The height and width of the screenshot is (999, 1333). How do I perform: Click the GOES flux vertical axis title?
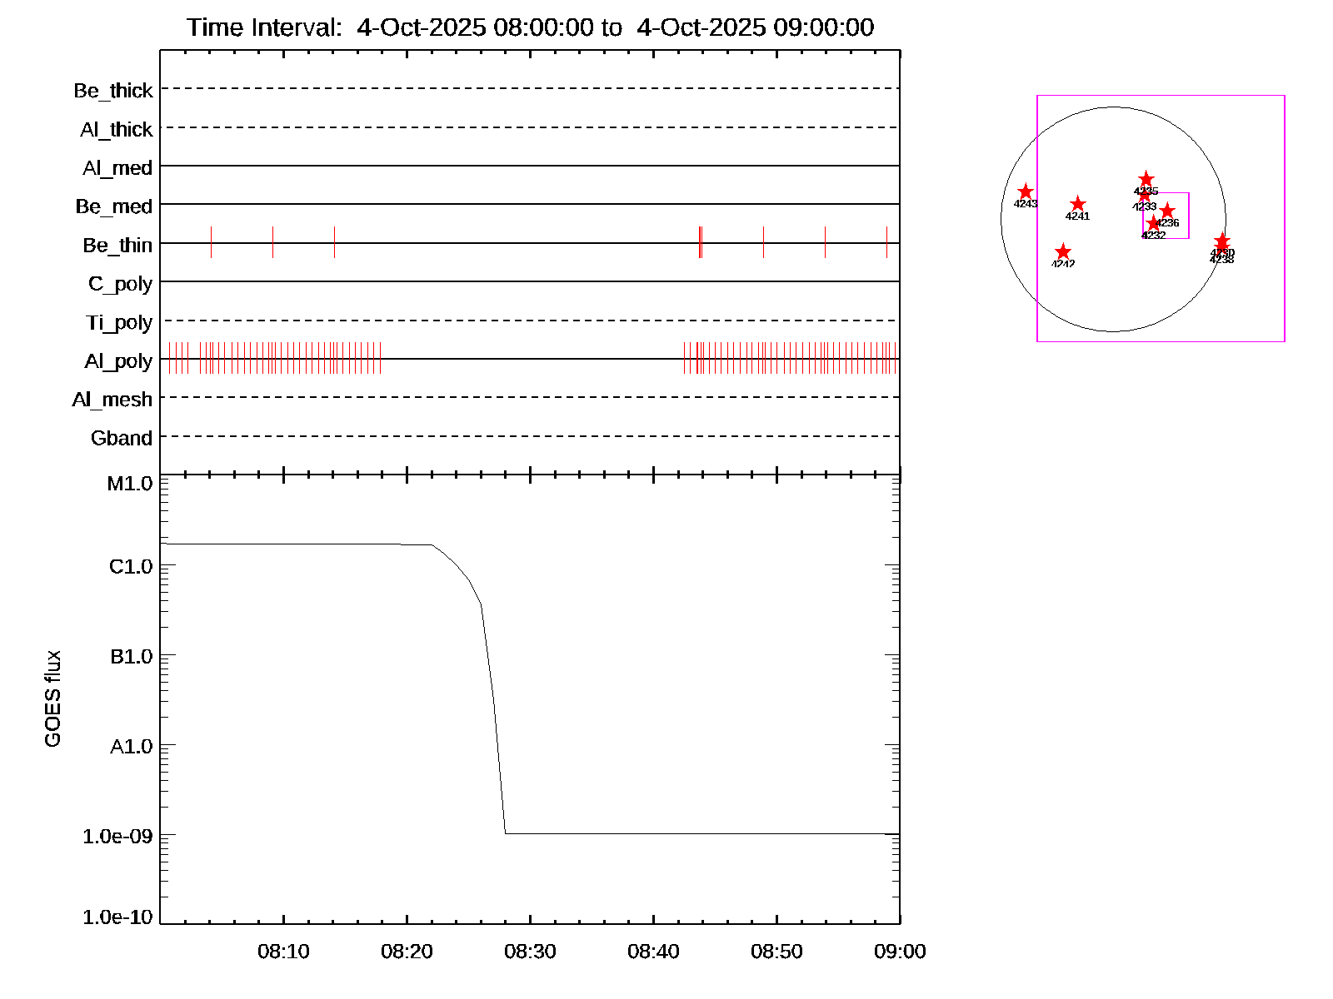coord(53,699)
